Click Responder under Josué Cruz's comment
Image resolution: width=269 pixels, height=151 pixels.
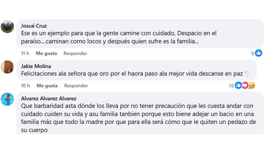point(75,53)
